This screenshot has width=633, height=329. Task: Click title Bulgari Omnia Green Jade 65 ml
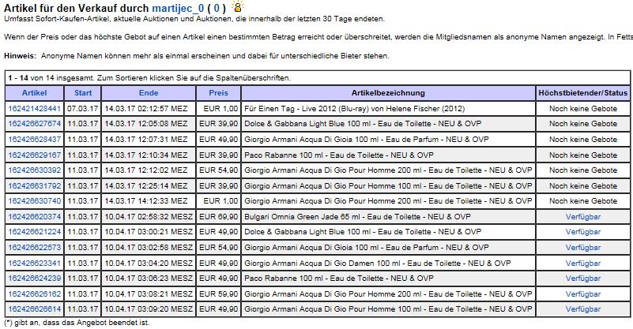(x=357, y=216)
